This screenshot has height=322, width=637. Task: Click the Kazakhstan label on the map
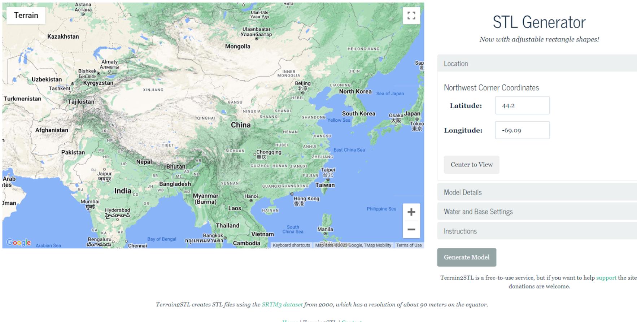click(63, 36)
